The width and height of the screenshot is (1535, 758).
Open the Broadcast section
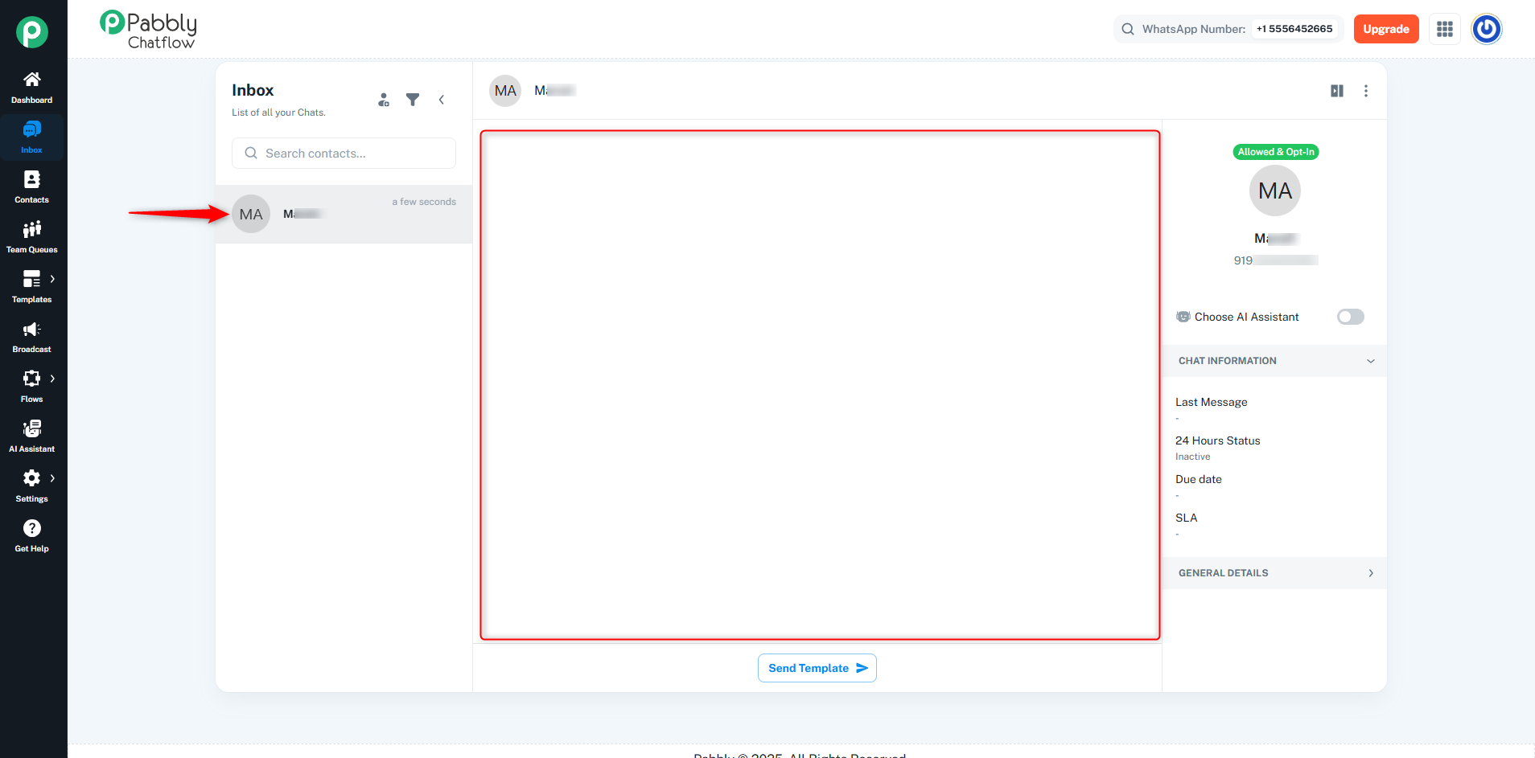[x=32, y=337]
